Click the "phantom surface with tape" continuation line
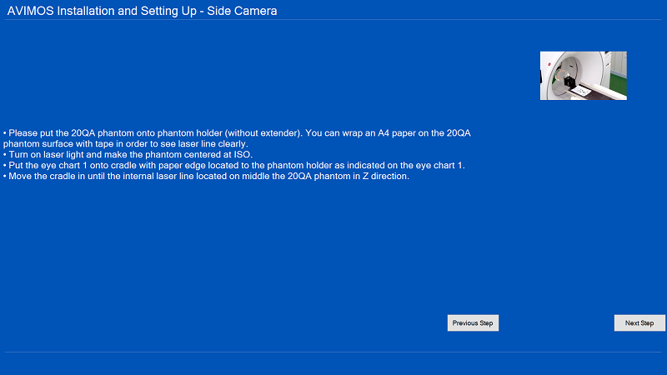 pos(125,143)
